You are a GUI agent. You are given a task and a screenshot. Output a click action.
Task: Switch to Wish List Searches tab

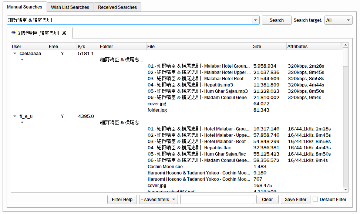pyautogui.click(x=70, y=7)
